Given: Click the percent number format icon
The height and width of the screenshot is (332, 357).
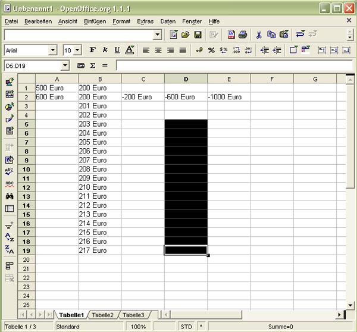Looking at the screenshot, I should [x=211, y=51].
